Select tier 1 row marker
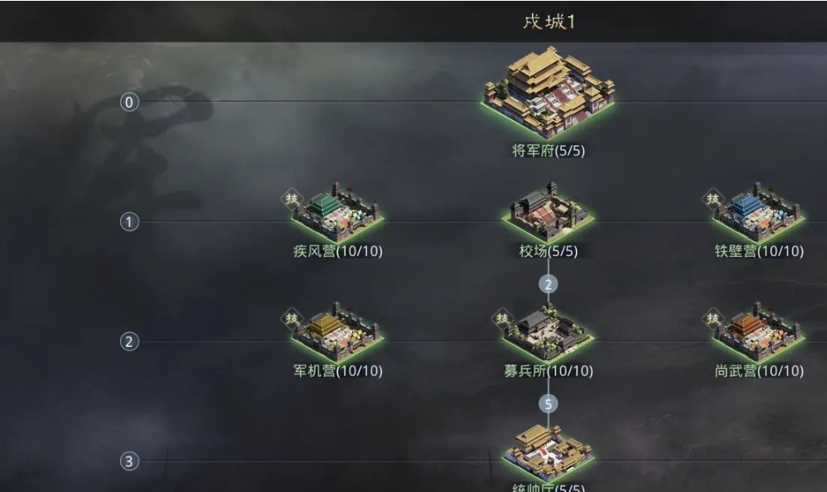 tap(129, 221)
